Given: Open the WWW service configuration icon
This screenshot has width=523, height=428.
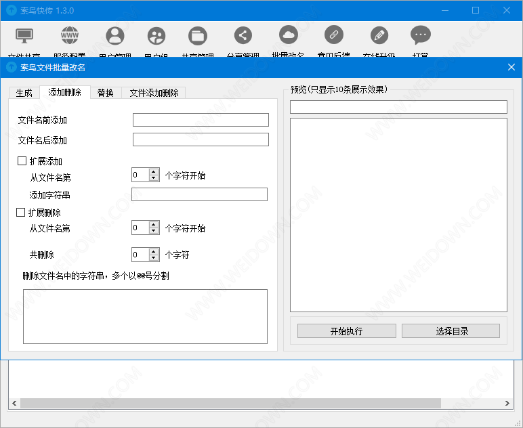Looking at the screenshot, I should (x=70, y=35).
